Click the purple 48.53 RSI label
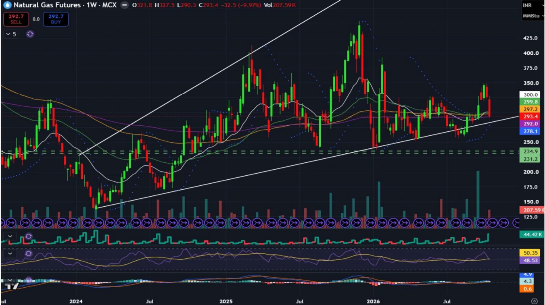Viewport: 545px width, 305px height. point(530,261)
